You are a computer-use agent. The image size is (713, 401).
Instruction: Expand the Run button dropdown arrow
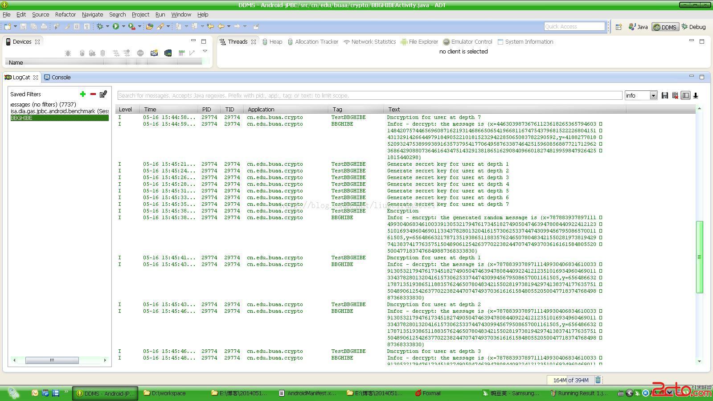[123, 27]
